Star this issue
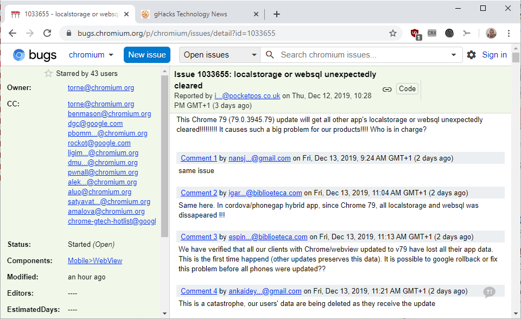The width and height of the screenshot is (521, 319). pyautogui.click(x=48, y=73)
